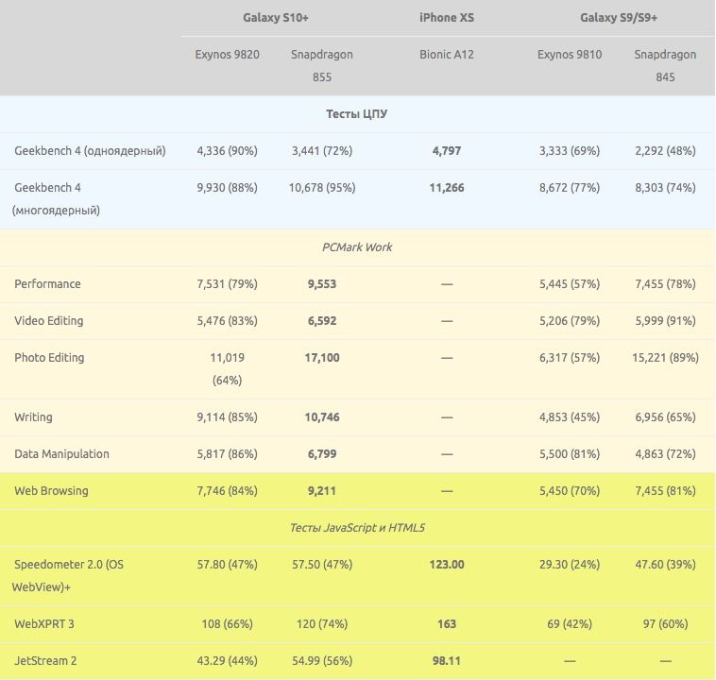This screenshot has width=716, height=680.
Task: Click the bold cell 163
Action: pos(447,624)
